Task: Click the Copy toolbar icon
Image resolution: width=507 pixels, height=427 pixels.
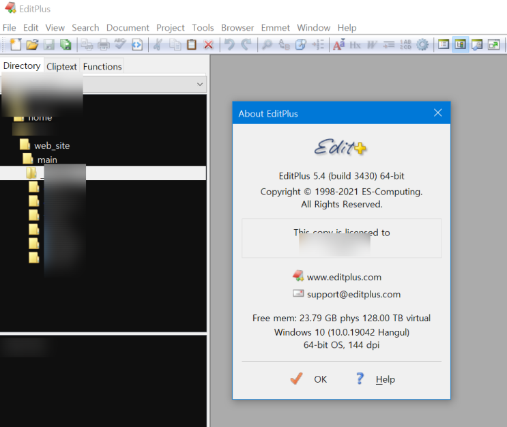Action: pos(175,44)
